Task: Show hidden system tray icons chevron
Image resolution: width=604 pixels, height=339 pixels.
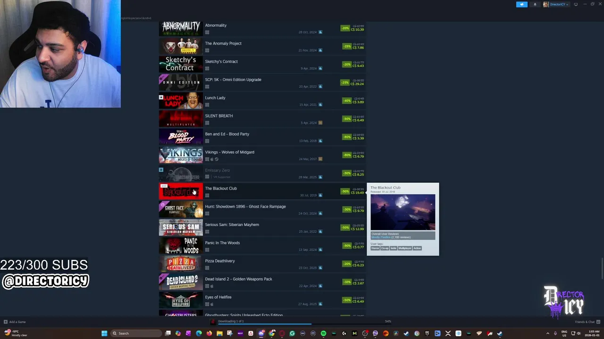Action: point(548,333)
